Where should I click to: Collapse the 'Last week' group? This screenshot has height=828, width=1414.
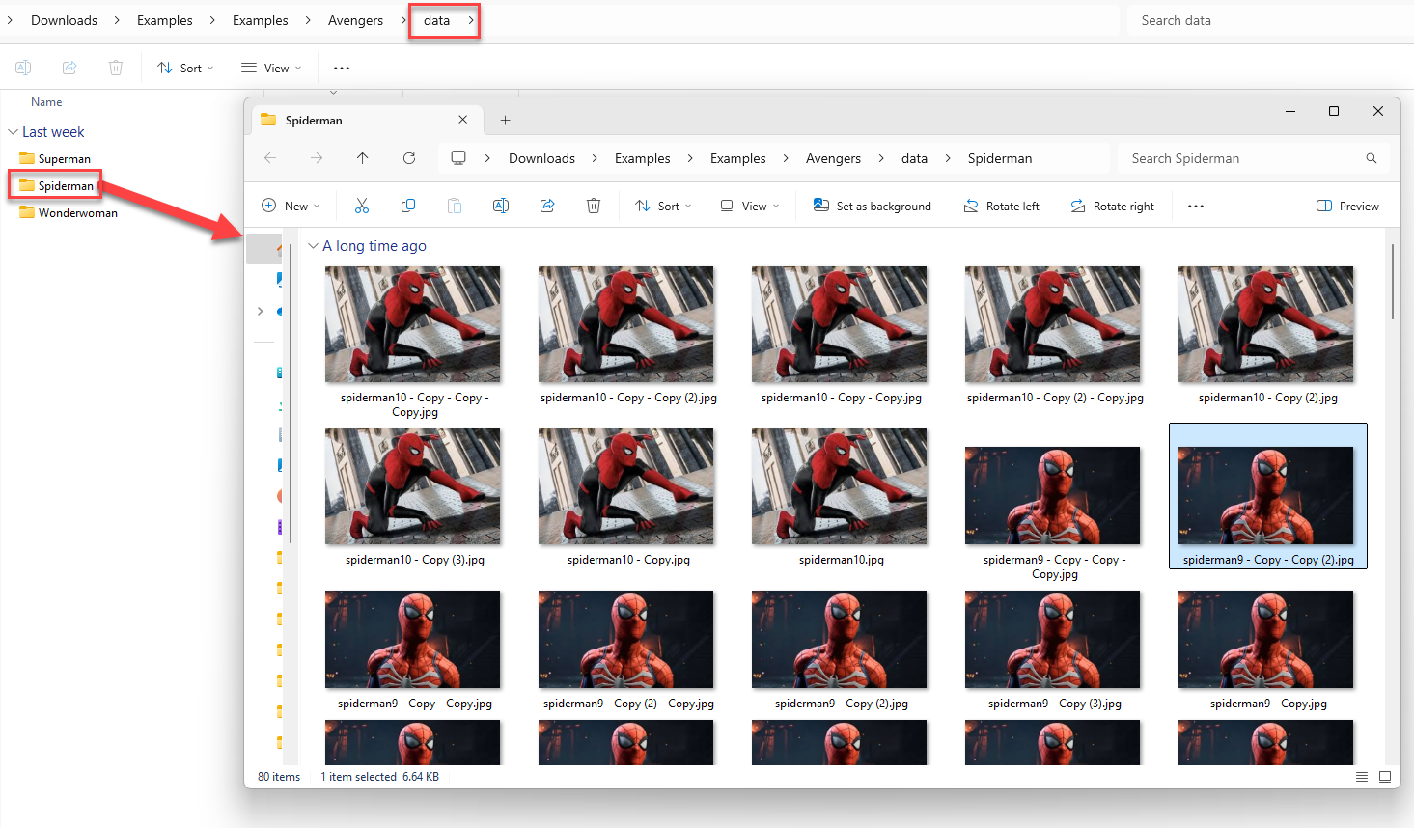13,132
